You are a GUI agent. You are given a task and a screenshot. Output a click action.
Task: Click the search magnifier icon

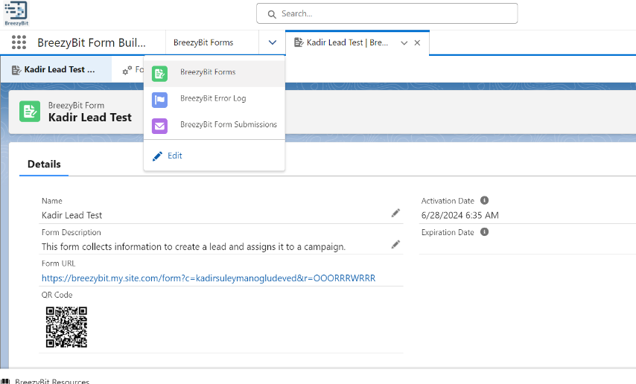coord(272,14)
